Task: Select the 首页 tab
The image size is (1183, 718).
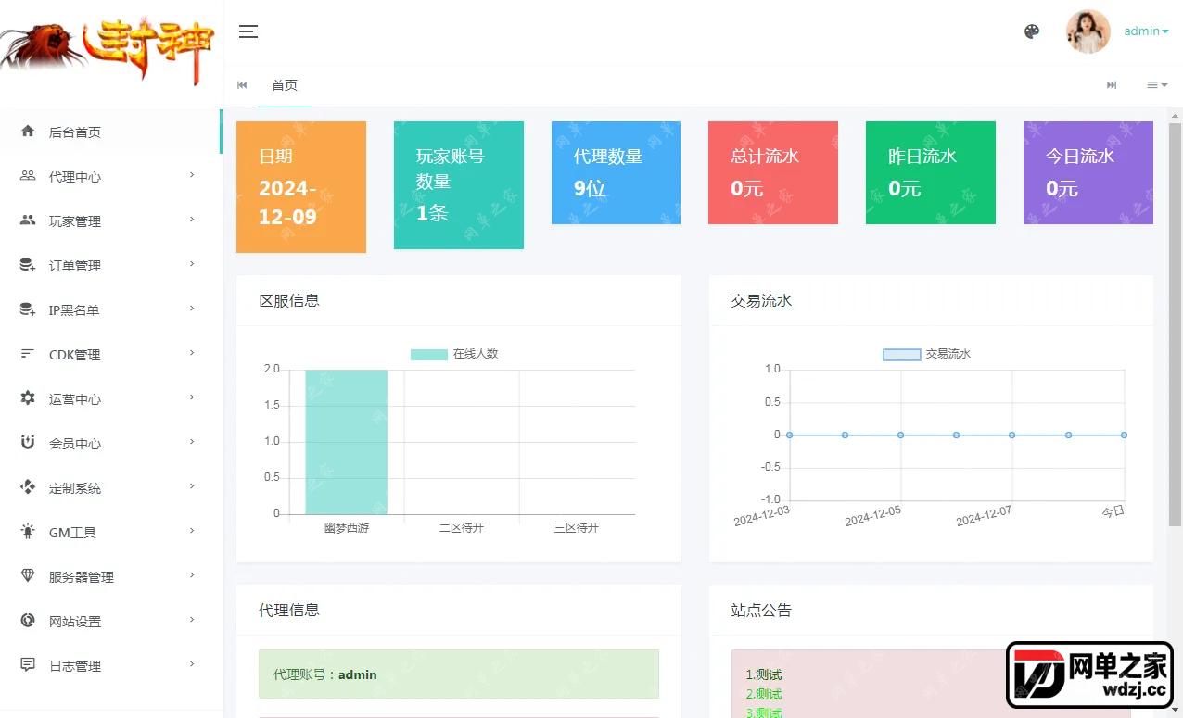Action: (285, 85)
